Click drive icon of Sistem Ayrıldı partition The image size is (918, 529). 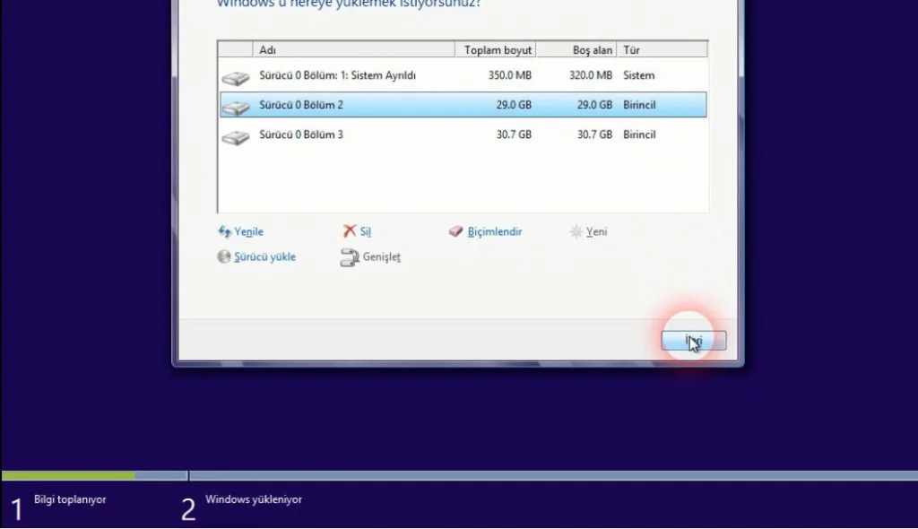click(235, 78)
